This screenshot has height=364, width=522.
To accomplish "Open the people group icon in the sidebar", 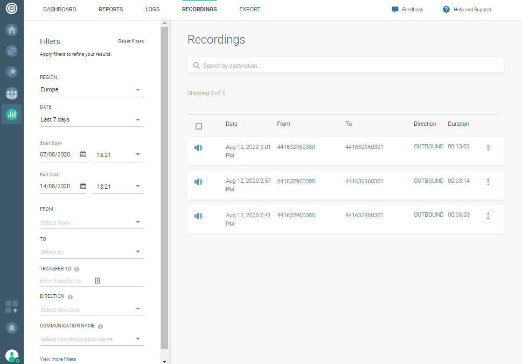I will point(11,93).
